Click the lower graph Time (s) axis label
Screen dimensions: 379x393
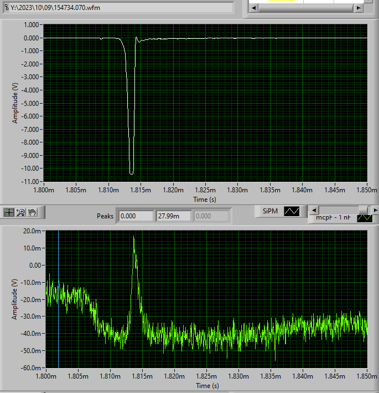coord(207,386)
